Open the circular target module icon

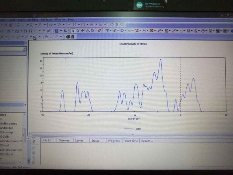(x=203, y=31)
